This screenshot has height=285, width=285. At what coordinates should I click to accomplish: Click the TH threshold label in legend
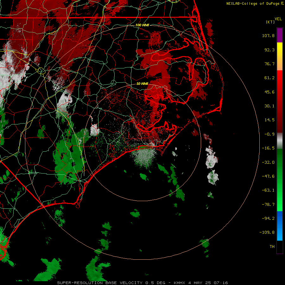tap(272, 247)
